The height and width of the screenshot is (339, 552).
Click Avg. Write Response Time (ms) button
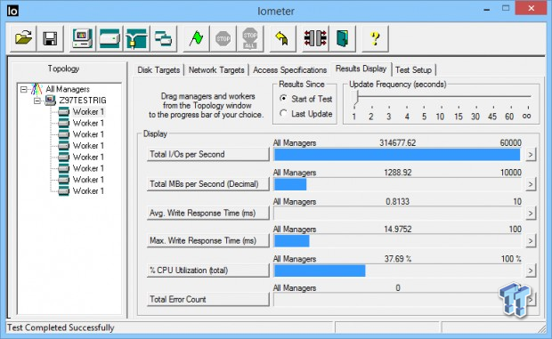tap(207, 214)
